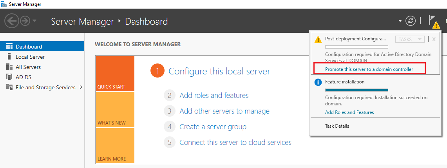Click Promote this server to domain controller
447x168 pixels.
click(x=369, y=69)
